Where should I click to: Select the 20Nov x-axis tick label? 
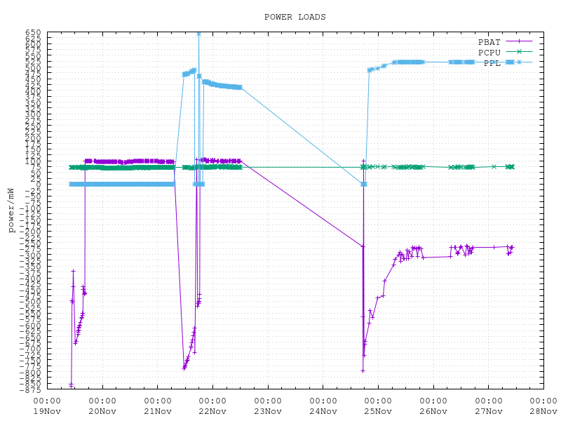pos(102,410)
